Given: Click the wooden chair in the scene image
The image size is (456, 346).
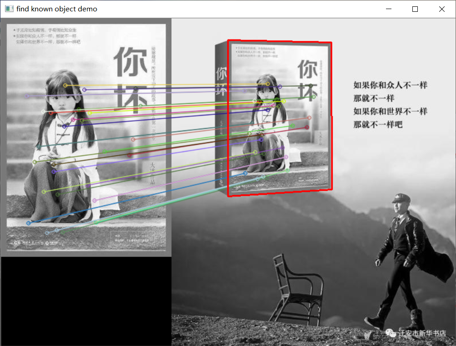Looking at the screenshot, I should pyautogui.click(x=297, y=290).
